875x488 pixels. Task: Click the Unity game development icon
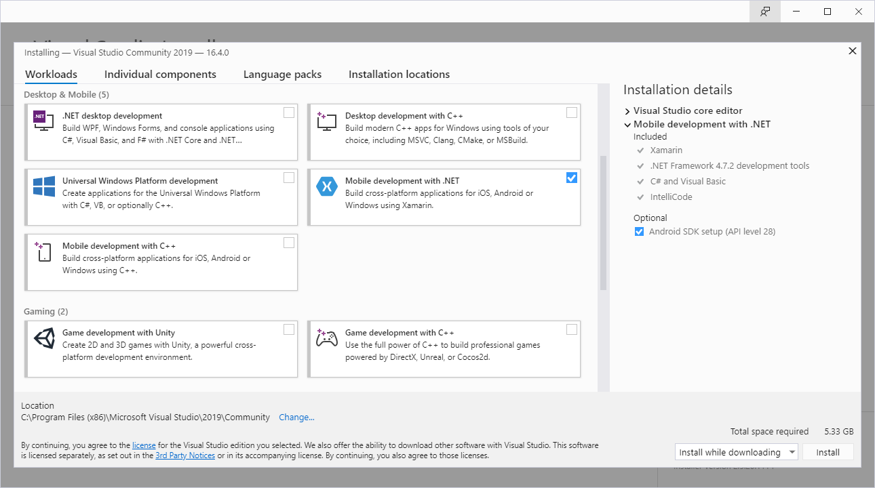tap(44, 338)
